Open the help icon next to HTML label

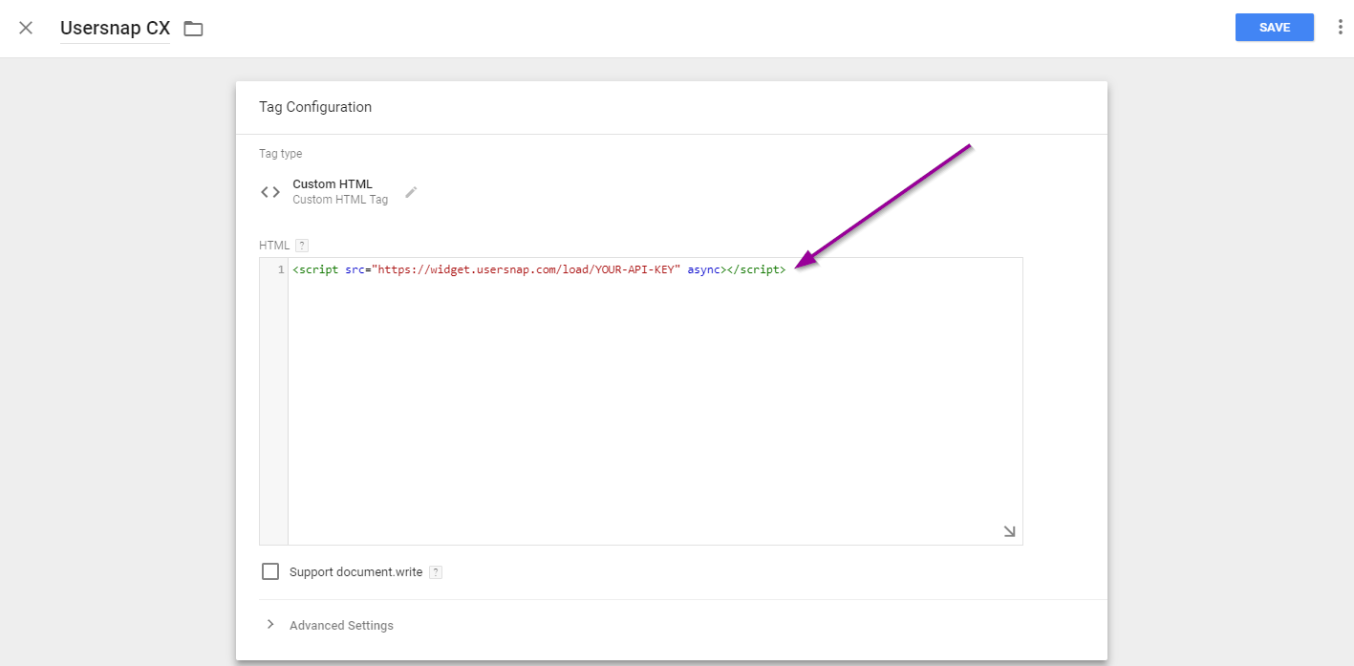coord(302,246)
